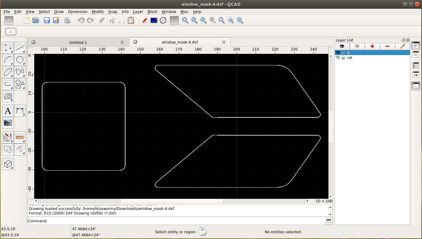
Task: Open the Line drawing tools
Action: (20, 48)
